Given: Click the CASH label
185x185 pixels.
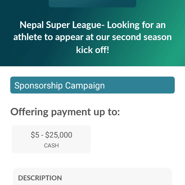Looking at the screenshot, I should [x=51, y=146].
